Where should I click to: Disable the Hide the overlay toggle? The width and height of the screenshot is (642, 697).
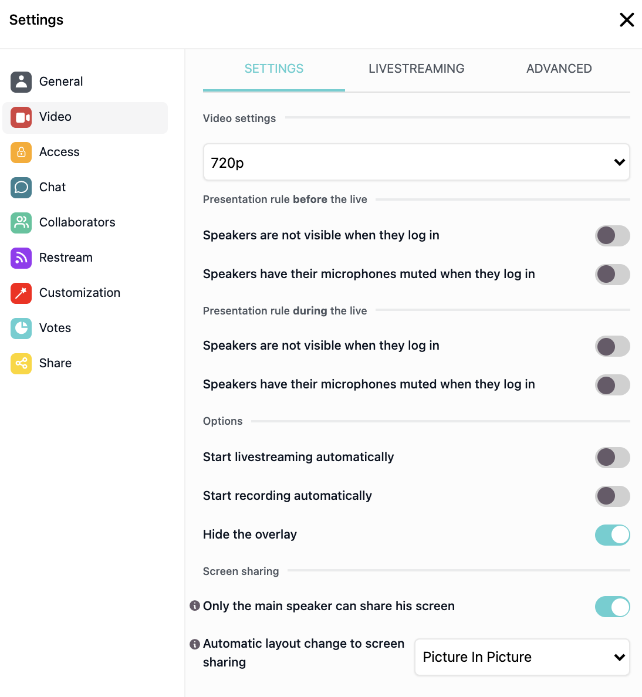pos(612,534)
